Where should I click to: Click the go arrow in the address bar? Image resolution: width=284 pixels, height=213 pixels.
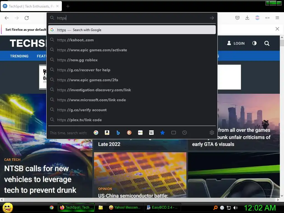(212, 18)
